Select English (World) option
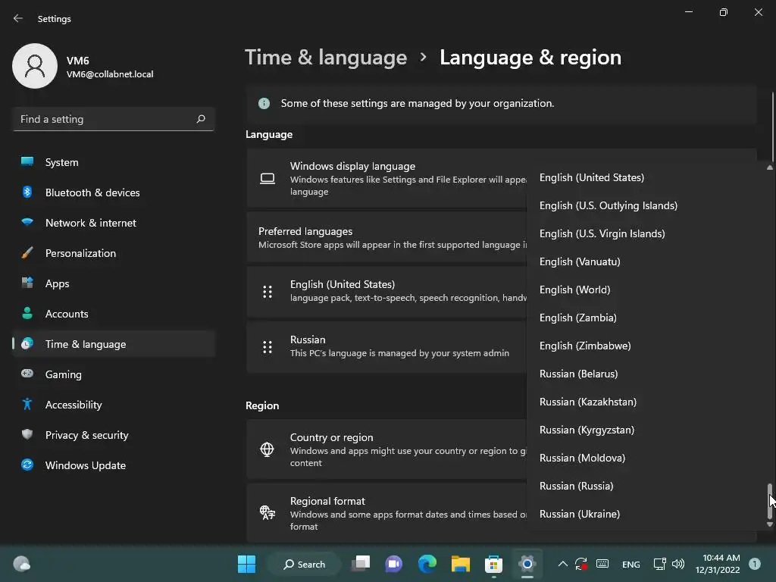The width and height of the screenshot is (776, 582). (647, 289)
